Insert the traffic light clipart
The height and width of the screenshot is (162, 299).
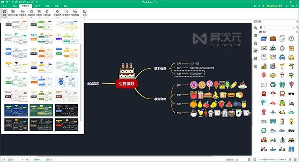click(282, 121)
